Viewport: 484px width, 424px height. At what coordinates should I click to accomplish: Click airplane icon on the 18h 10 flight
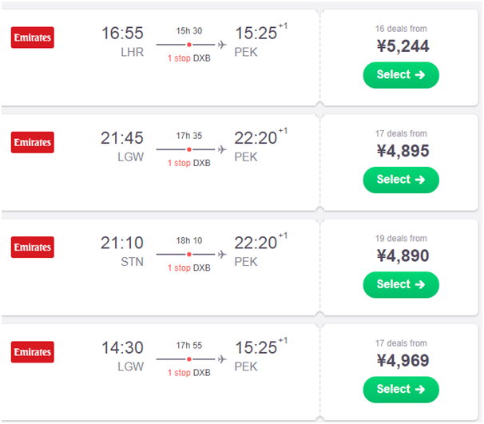point(221,254)
